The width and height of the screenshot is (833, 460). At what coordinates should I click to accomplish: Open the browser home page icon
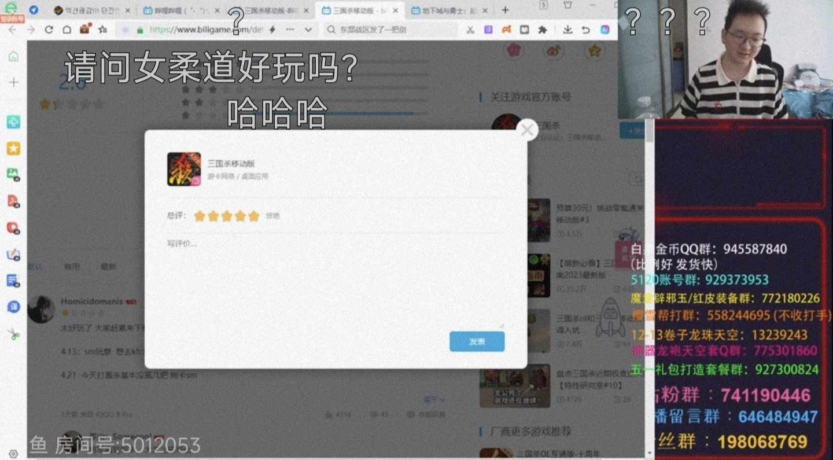point(67,30)
